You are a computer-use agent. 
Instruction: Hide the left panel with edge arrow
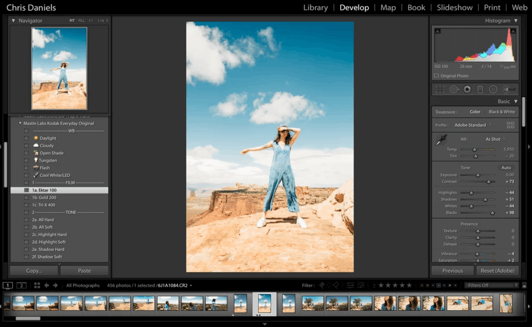[1, 146]
